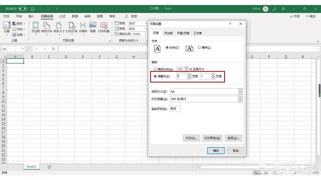Image resolution: width=321 pixels, height=180 pixels.
Task: Click the Undo arrow icon
Action: [40, 9]
